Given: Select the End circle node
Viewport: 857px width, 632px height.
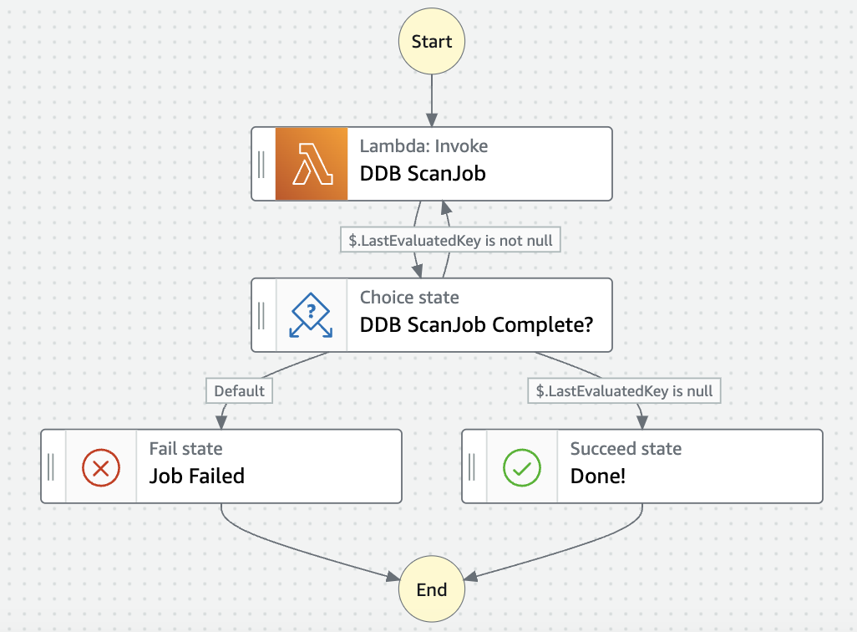Looking at the screenshot, I should (x=432, y=589).
